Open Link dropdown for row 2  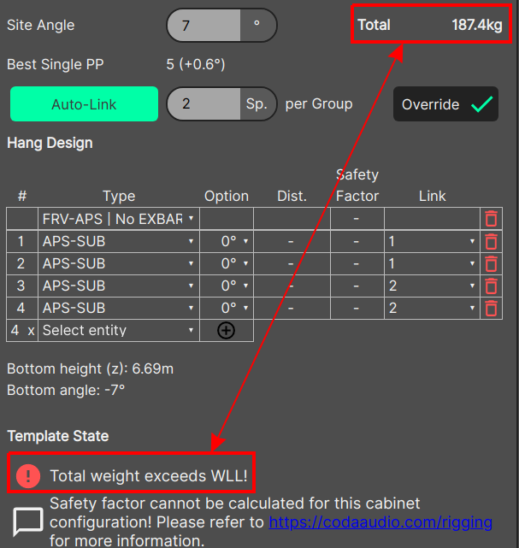point(432,263)
